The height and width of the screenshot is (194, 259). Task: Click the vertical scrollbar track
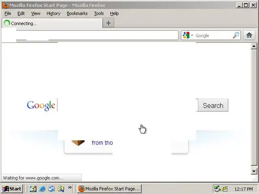(x=254, y=107)
